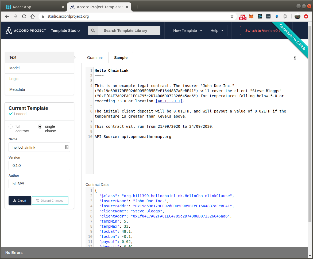Open the Text section in sidebar
Viewport: 313px width, 259px height.
[x=39, y=57]
